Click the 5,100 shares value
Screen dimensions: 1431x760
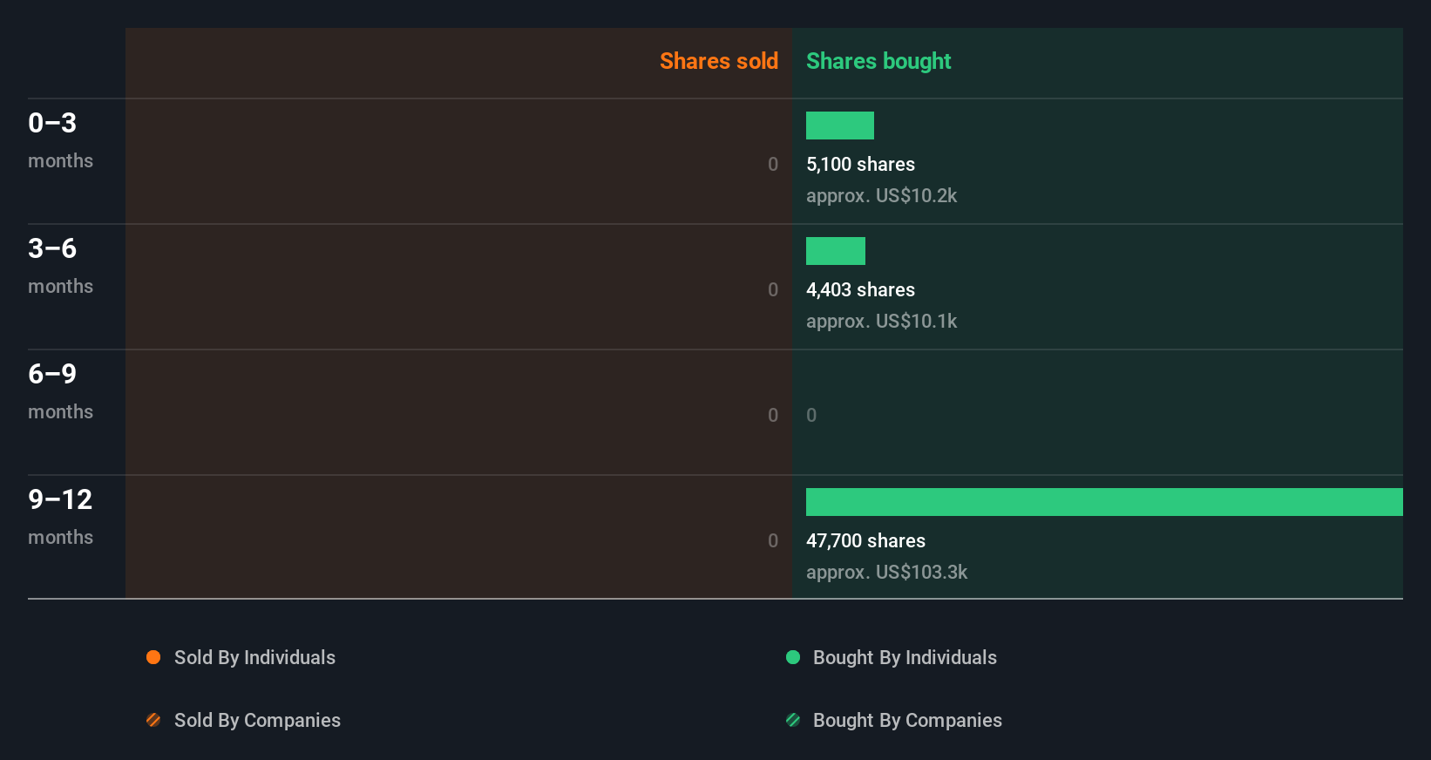[860, 164]
